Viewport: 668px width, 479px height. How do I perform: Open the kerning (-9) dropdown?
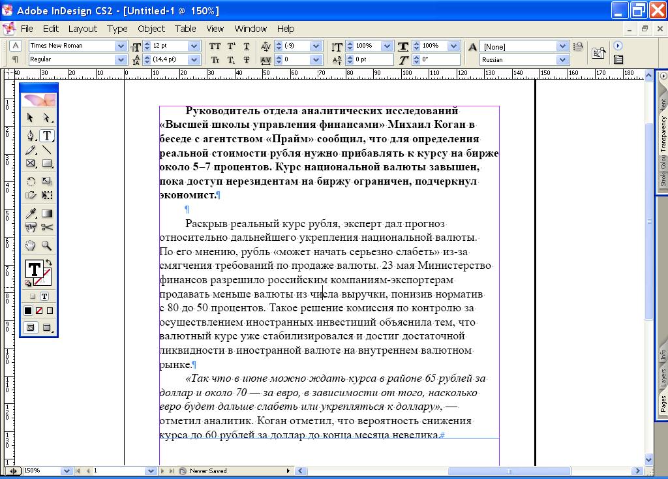(316, 46)
